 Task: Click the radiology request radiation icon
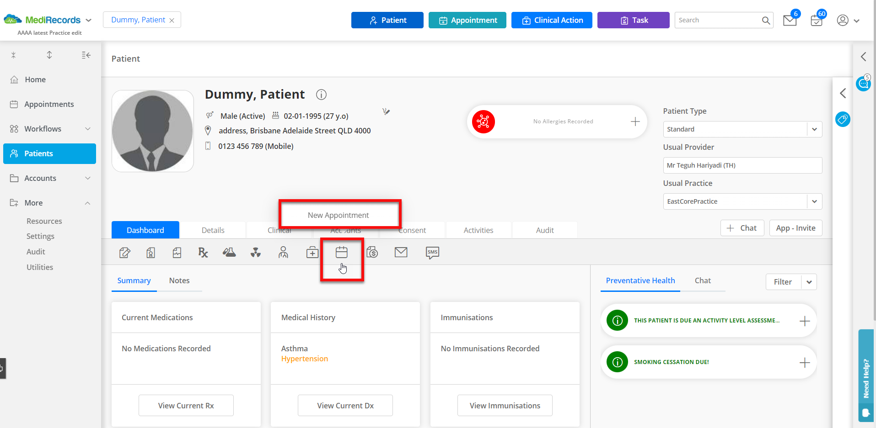pyautogui.click(x=256, y=252)
